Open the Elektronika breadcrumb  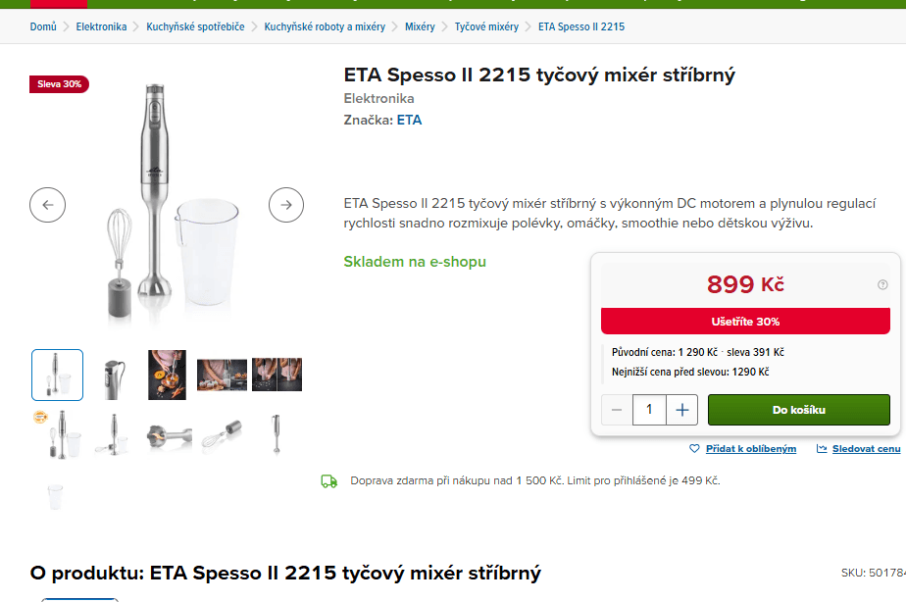[101, 26]
